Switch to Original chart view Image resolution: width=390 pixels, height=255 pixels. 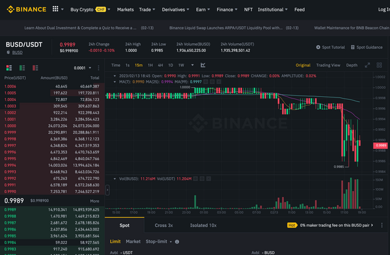click(303, 65)
